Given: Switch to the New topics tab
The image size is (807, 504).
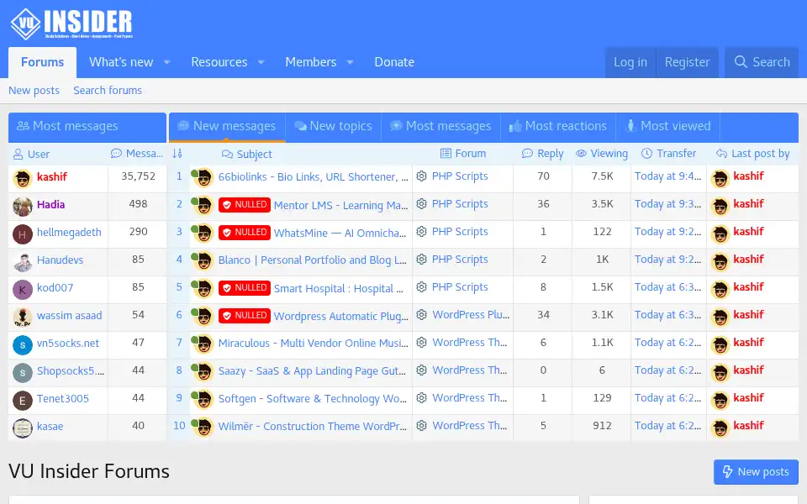Looking at the screenshot, I should tap(333, 127).
